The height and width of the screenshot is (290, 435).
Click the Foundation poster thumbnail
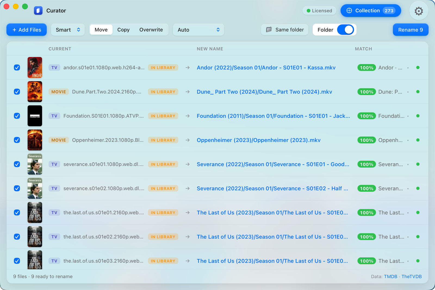tap(35, 116)
